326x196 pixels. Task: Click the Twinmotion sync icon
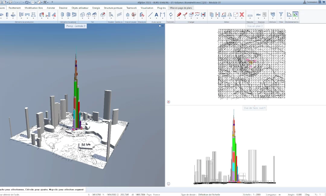pos(171,14)
